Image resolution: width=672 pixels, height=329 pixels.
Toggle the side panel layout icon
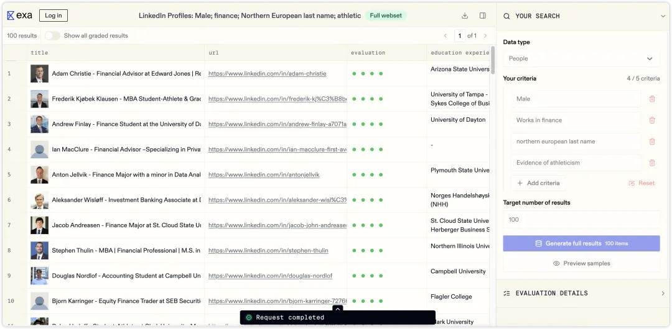(x=483, y=16)
